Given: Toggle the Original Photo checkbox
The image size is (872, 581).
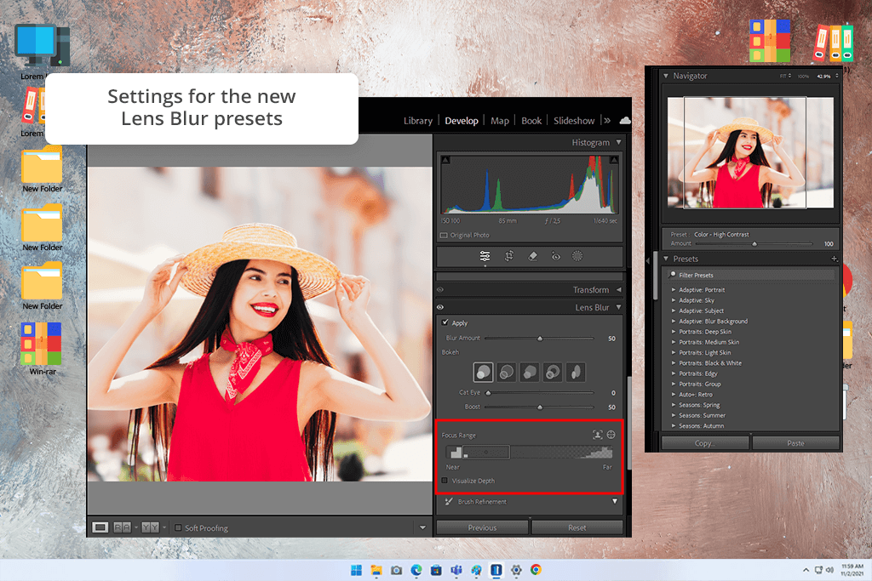Looking at the screenshot, I should tap(444, 235).
